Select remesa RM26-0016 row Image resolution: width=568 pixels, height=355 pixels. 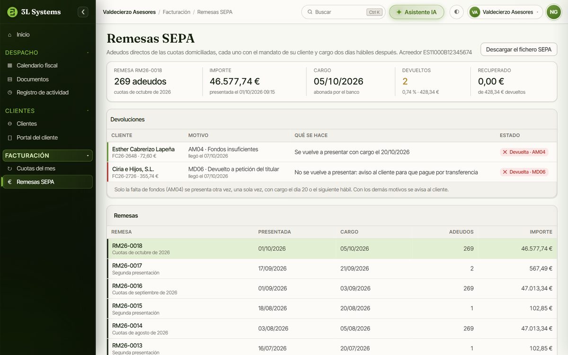332,288
